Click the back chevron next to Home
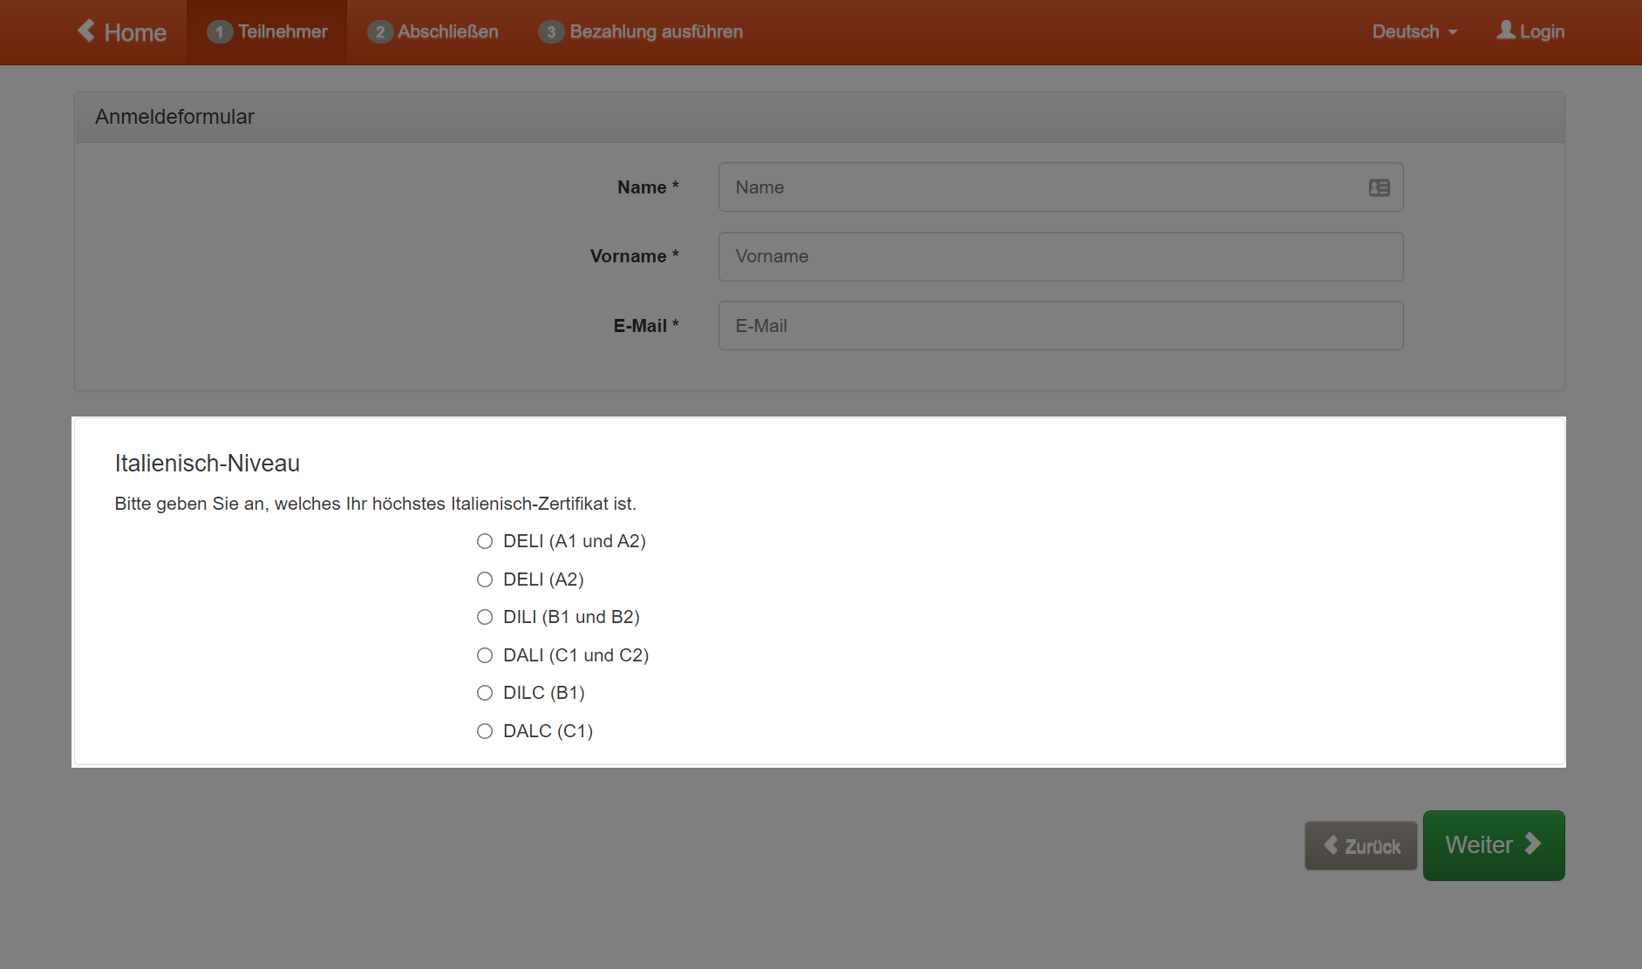Viewport: 1642px width, 969px height. point(86,30)
